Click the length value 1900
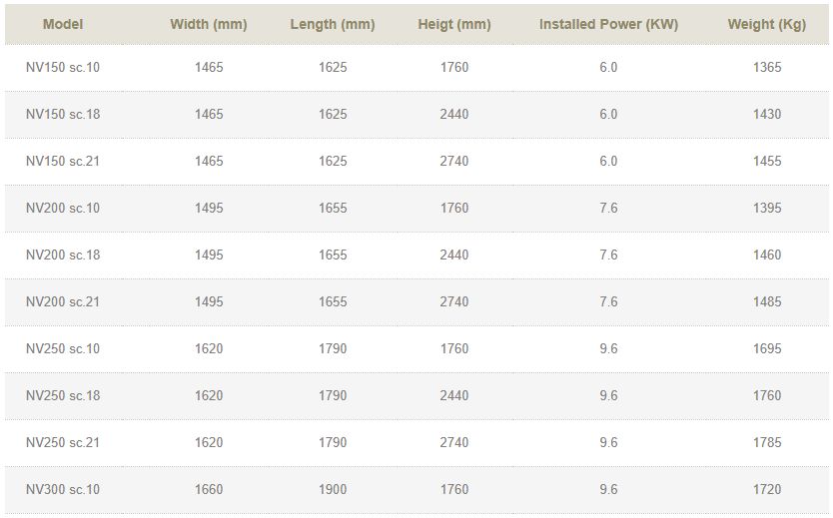Viewport: 833px width, 518px height. click(x=333, y=490)
